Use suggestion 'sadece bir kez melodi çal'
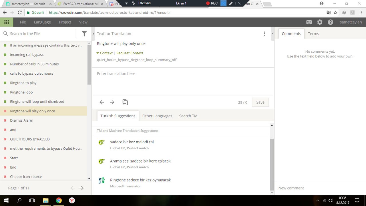This screenshot has height=206, width=366. (132, 142)
